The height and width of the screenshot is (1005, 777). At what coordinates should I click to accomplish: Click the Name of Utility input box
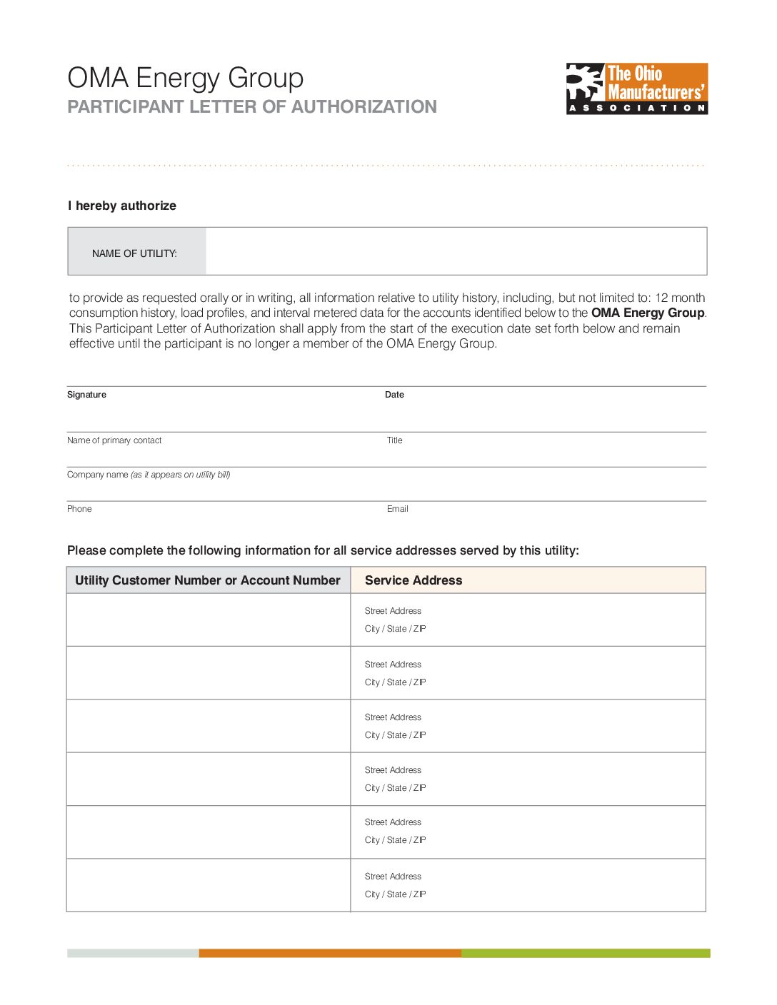click(456, 251)
